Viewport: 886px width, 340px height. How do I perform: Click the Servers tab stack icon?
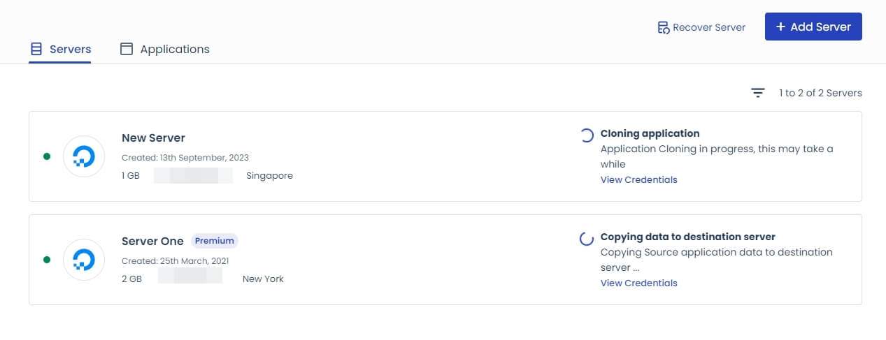click(36, 49)
